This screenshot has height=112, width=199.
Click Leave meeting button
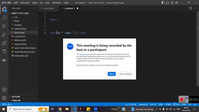(125, 74)
